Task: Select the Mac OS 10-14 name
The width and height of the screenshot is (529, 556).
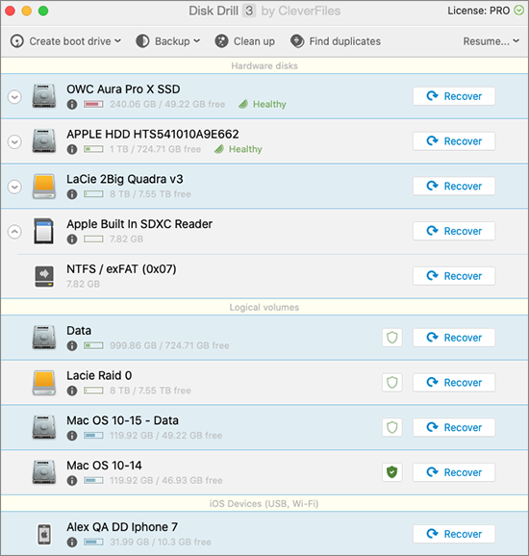Action: click(x=104, y=466)
